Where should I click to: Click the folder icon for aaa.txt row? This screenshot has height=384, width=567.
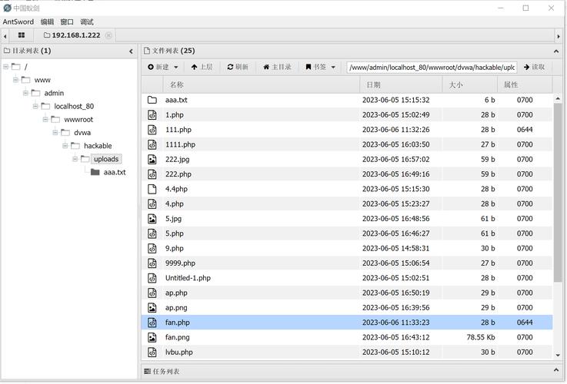click(152, 100)
